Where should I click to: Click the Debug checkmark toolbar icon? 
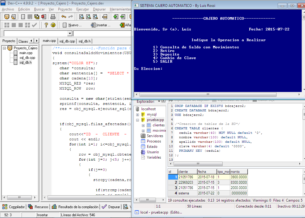(34, 25)
